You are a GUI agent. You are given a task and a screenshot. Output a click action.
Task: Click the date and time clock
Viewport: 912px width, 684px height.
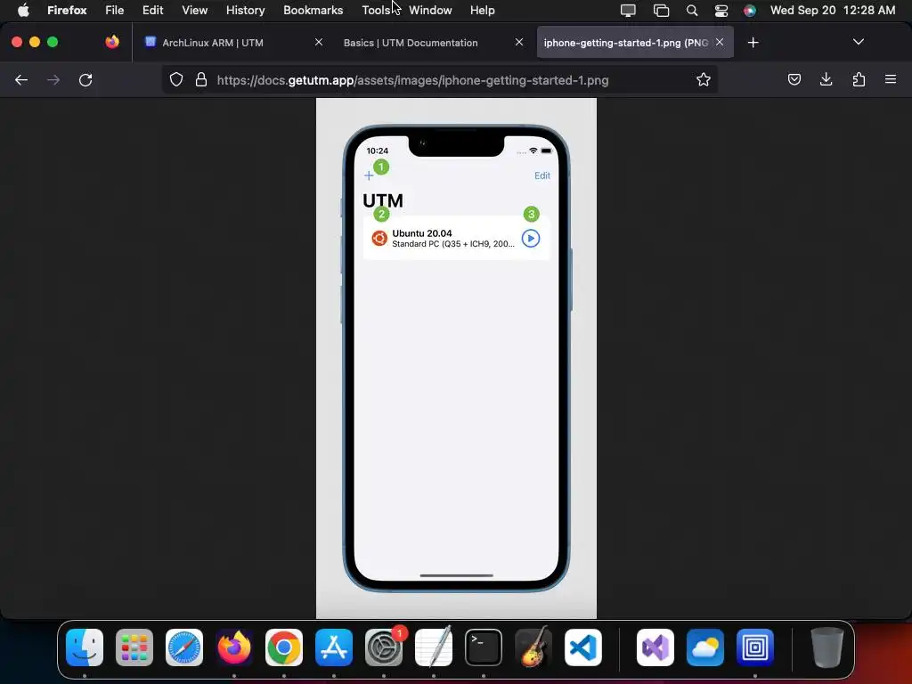[x=833, y=10]
